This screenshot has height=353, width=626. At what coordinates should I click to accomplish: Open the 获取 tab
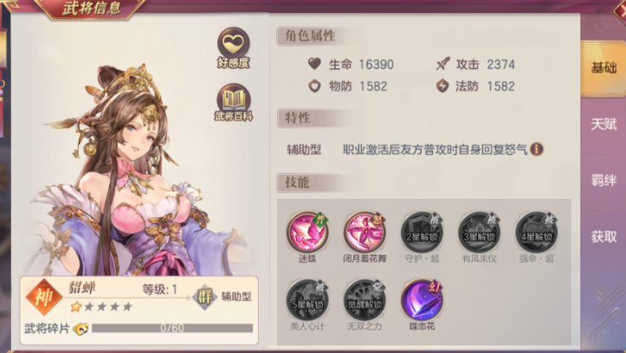coord(603,236)
